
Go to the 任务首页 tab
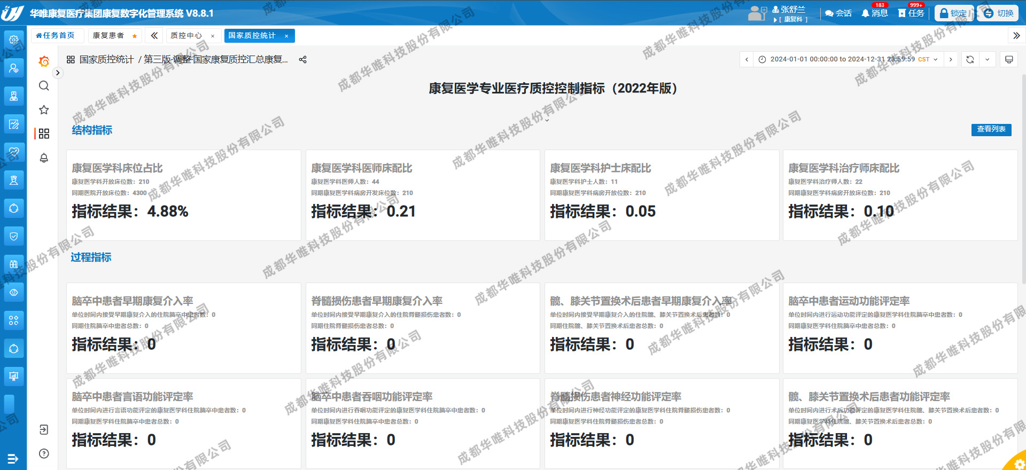[56, 36]
